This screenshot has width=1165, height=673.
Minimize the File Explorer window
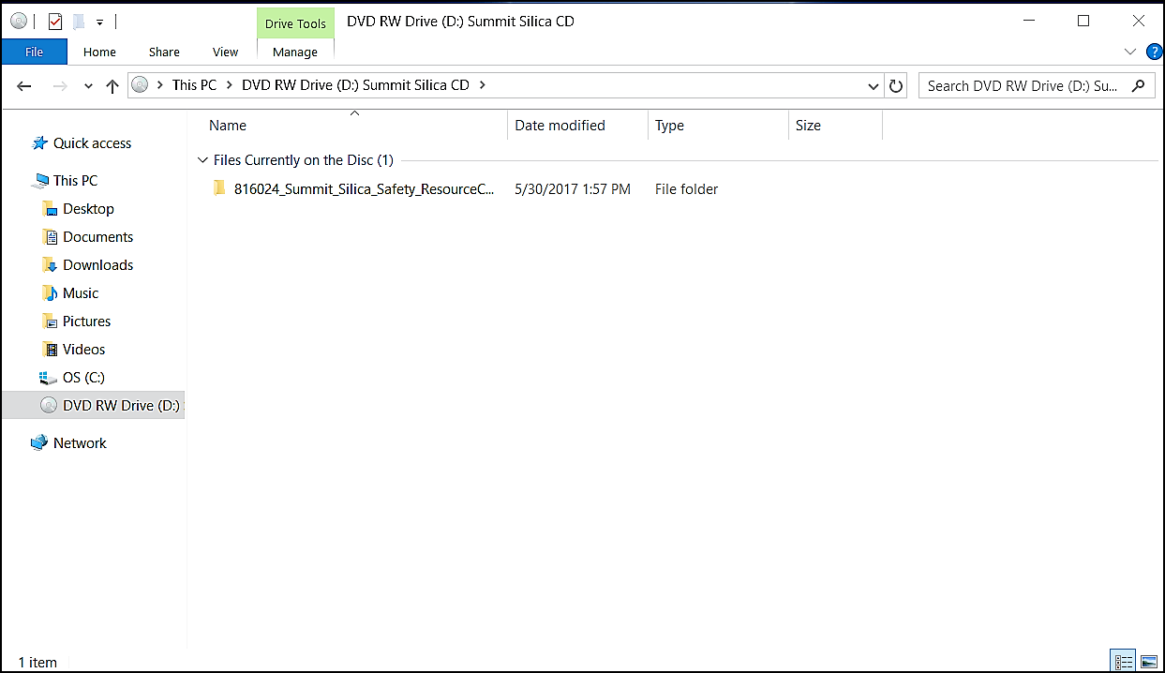point(1028,21)
